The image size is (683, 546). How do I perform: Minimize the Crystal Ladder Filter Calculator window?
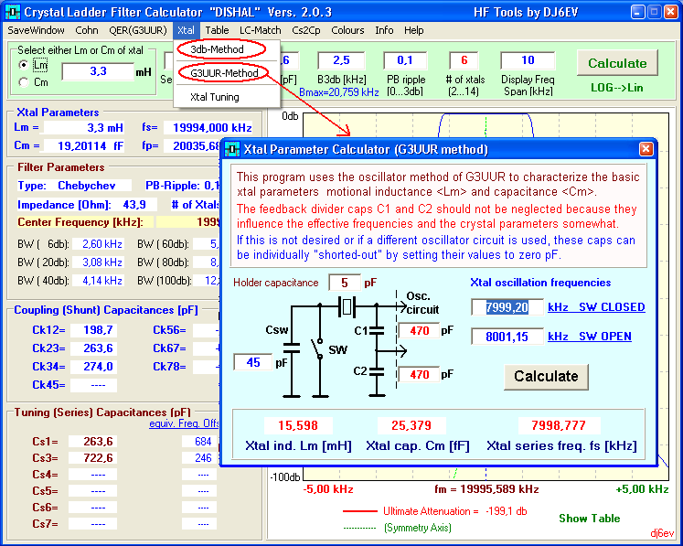point(637,12)
